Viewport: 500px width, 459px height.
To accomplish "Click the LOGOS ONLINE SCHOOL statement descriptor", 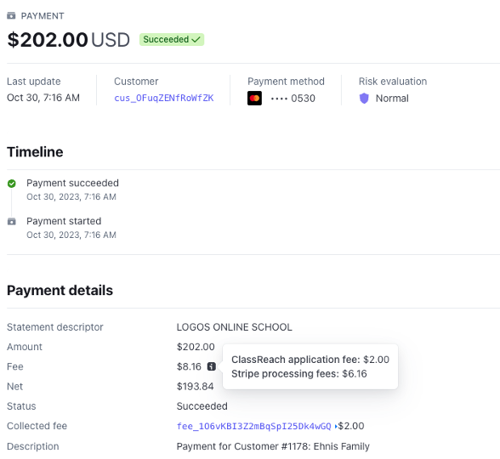I will [x=235, y=327].
